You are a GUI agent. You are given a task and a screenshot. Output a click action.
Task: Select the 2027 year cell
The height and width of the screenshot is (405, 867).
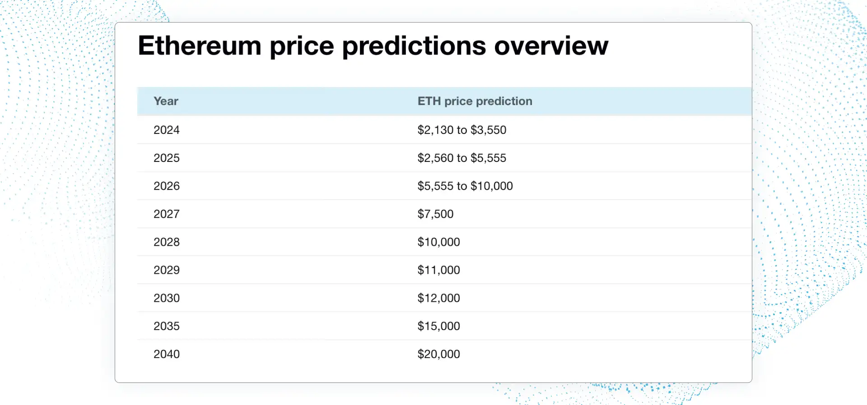(167, 214)
